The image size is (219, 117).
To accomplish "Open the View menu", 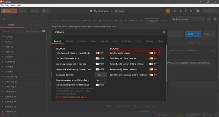I will pyautogui.click(x=13, y=5).
